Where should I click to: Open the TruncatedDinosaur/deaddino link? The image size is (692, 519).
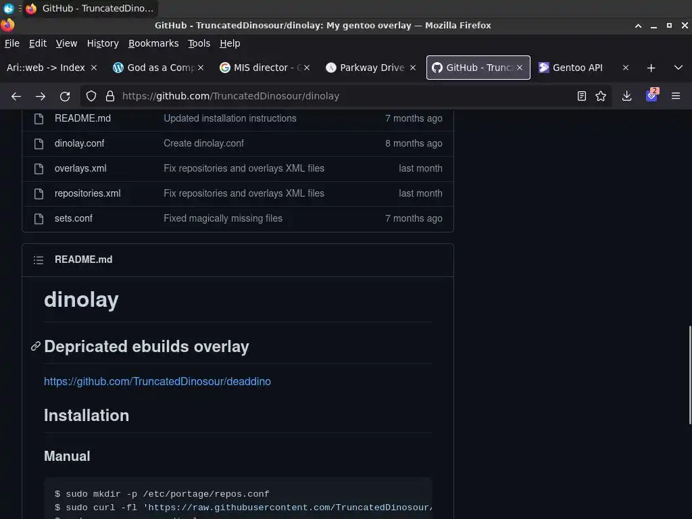tap(157, 381)
